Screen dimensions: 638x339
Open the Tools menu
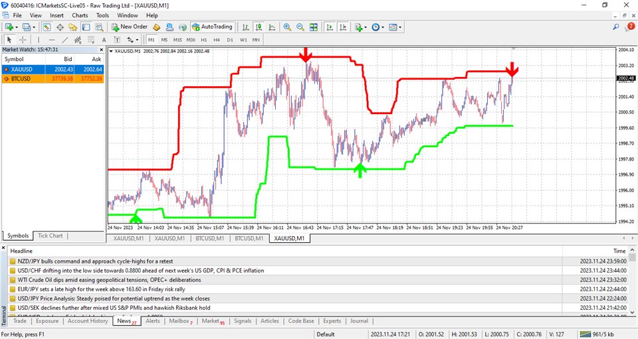tap(102, 15)
